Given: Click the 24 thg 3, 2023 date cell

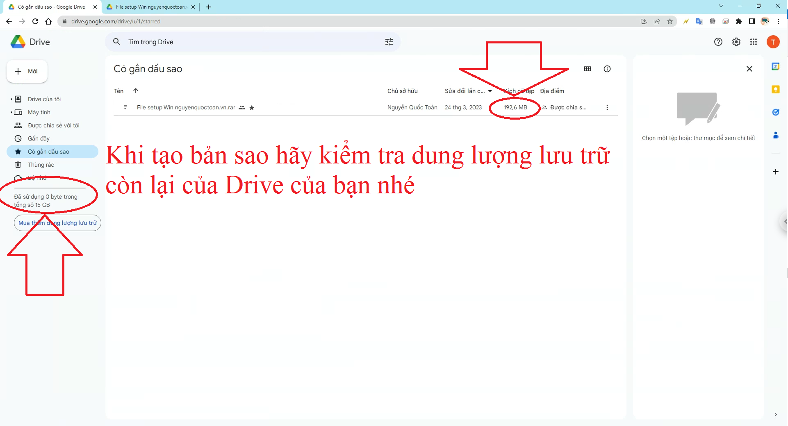Looking at the screenshot, I should point(463,107).
